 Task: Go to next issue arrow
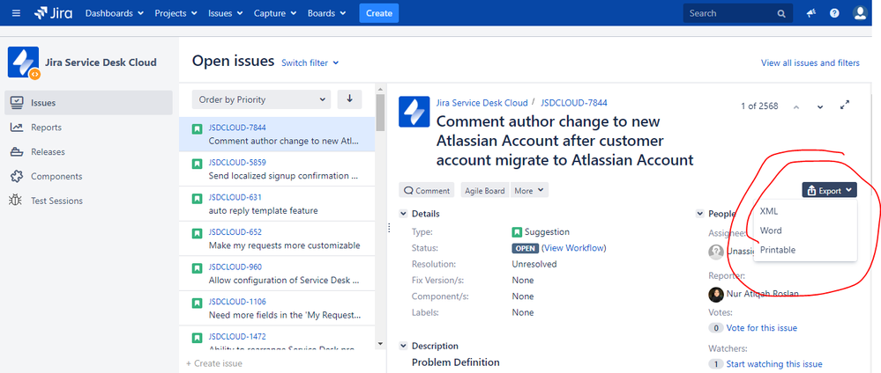tap(820, 106)
